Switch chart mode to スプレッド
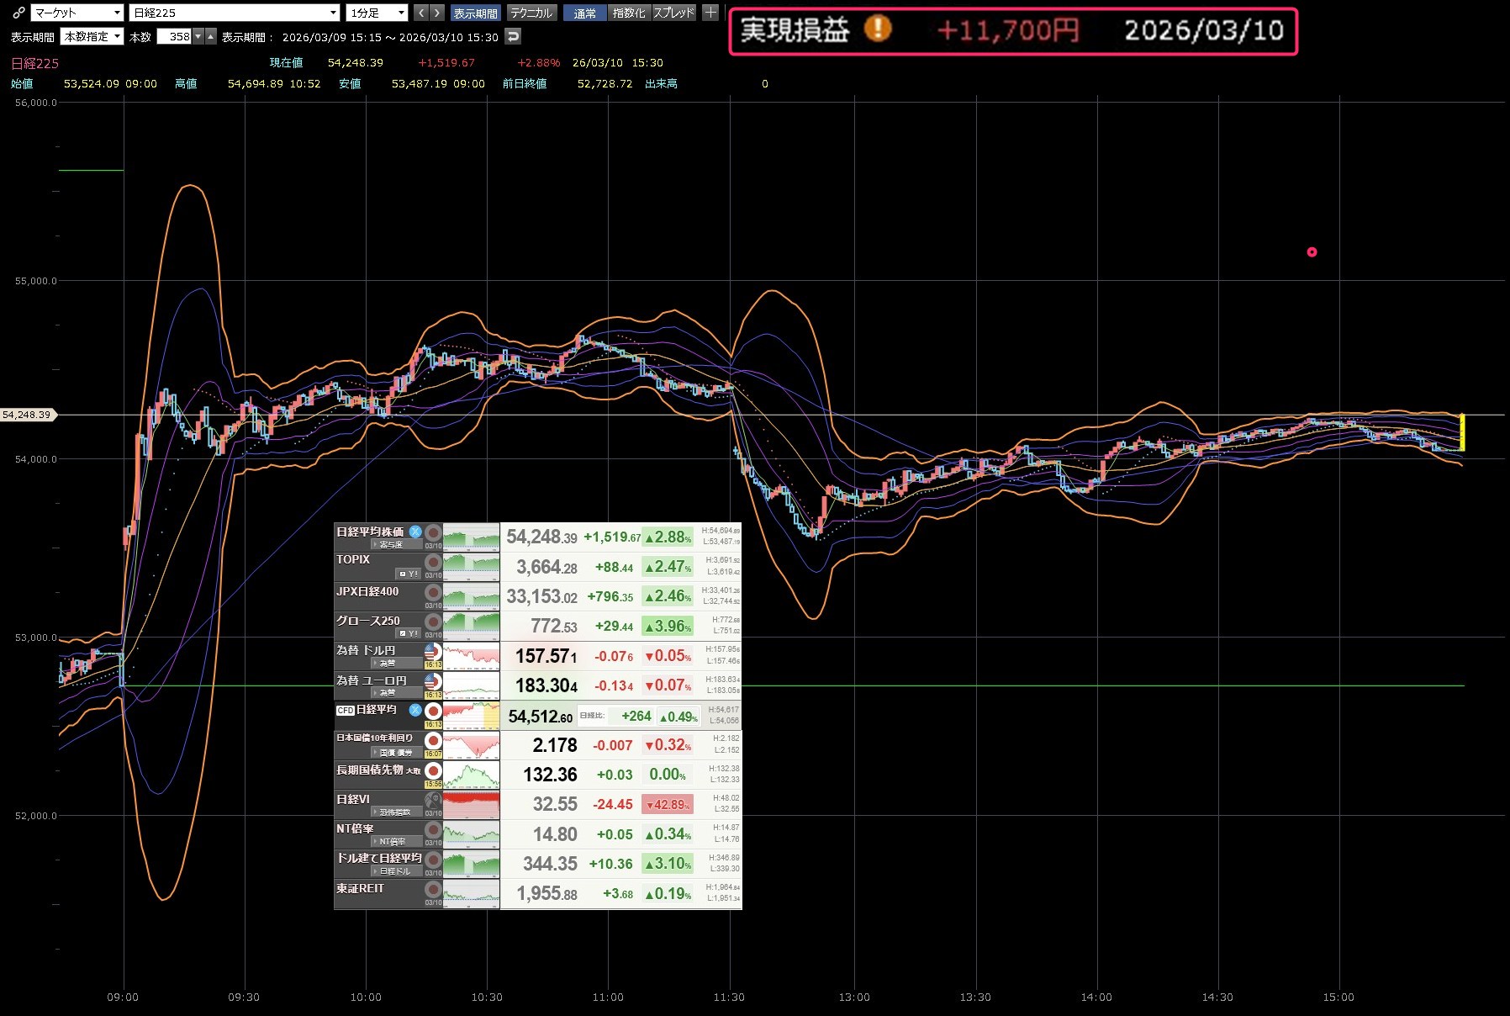The width and height of the screenshot is (1510, 1016). point(674,13)
